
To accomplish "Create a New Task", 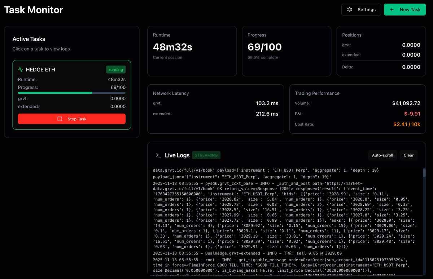I will pos(405,10).
